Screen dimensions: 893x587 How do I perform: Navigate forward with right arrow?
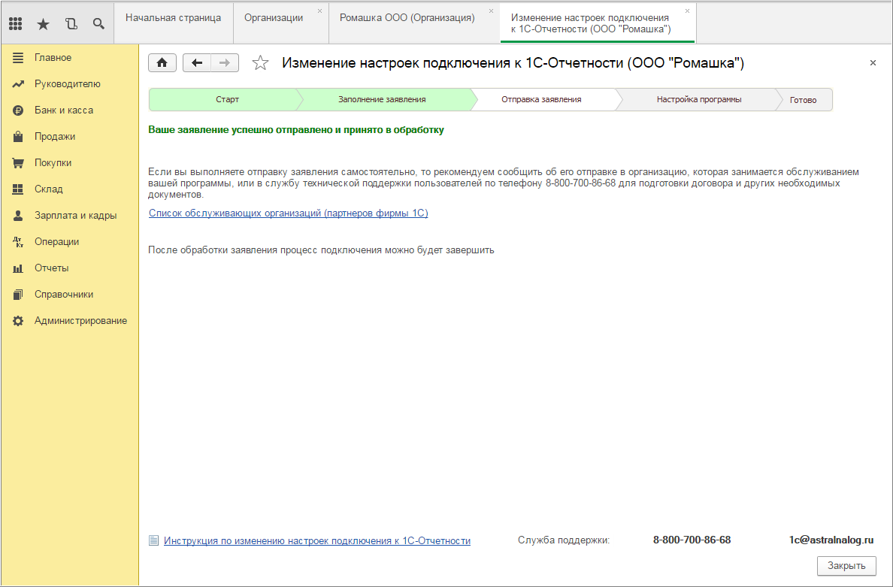click(x=225, y=62)
